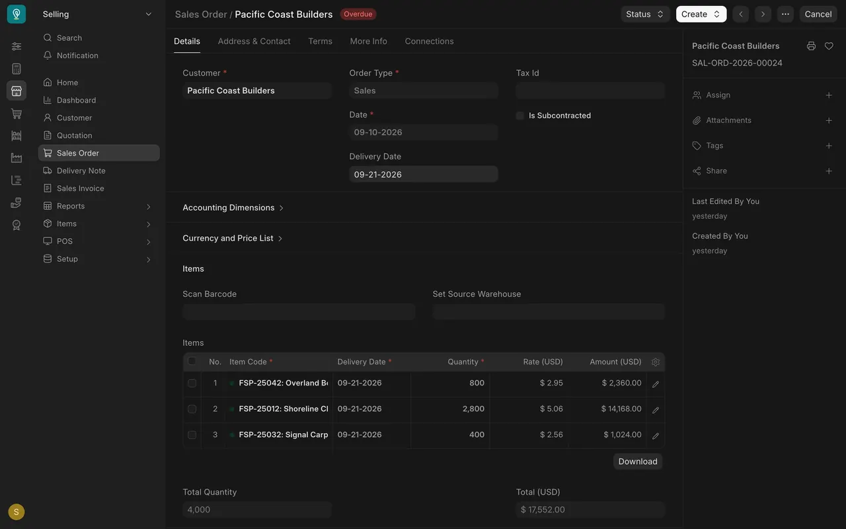Check row 2 Shoreline item checkbox
846x529 pixels.
tap(192, 409)
